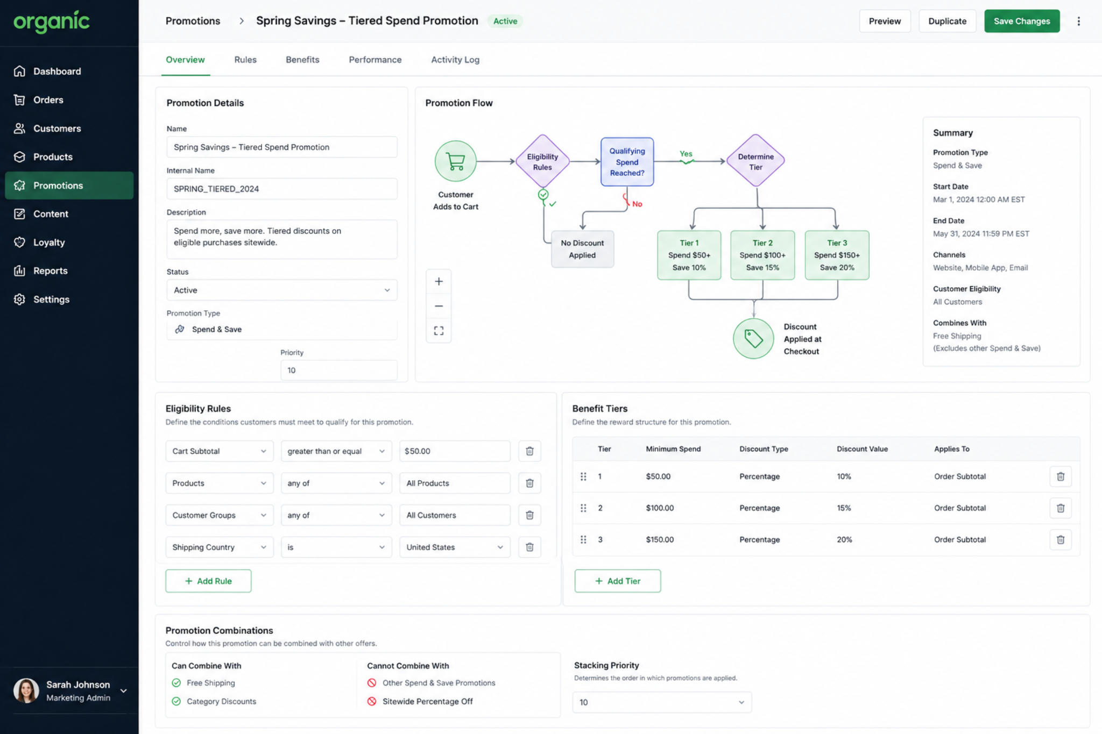Expand the Customer Groups rule dropdown
Viewport: 1102px width, 734px height.
coord(219,515)
